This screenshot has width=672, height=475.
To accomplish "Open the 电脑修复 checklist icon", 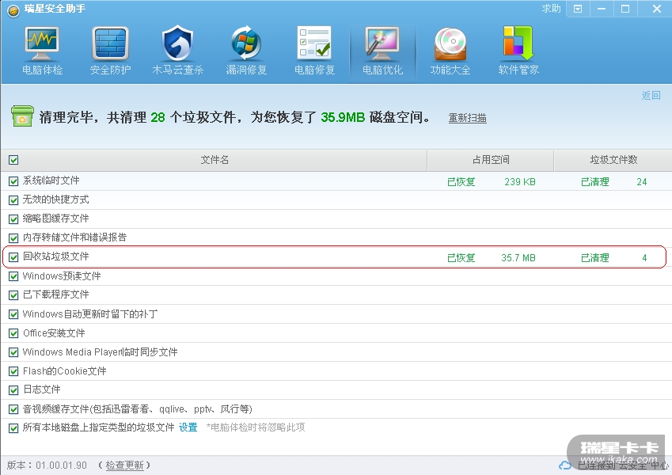I will [314, 42].
